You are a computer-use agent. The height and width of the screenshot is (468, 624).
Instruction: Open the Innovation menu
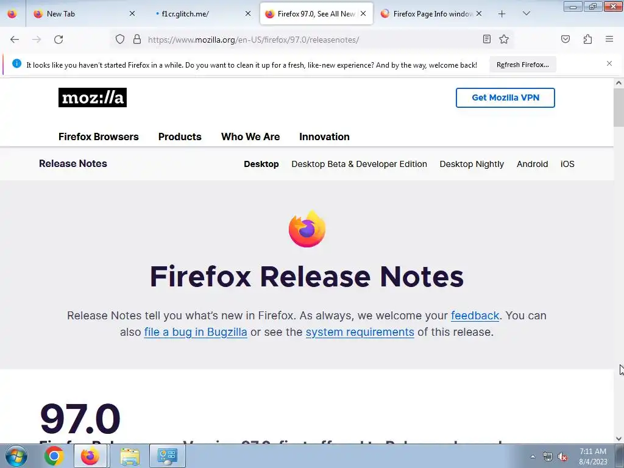pyautogui.click(x=324, y=136)
